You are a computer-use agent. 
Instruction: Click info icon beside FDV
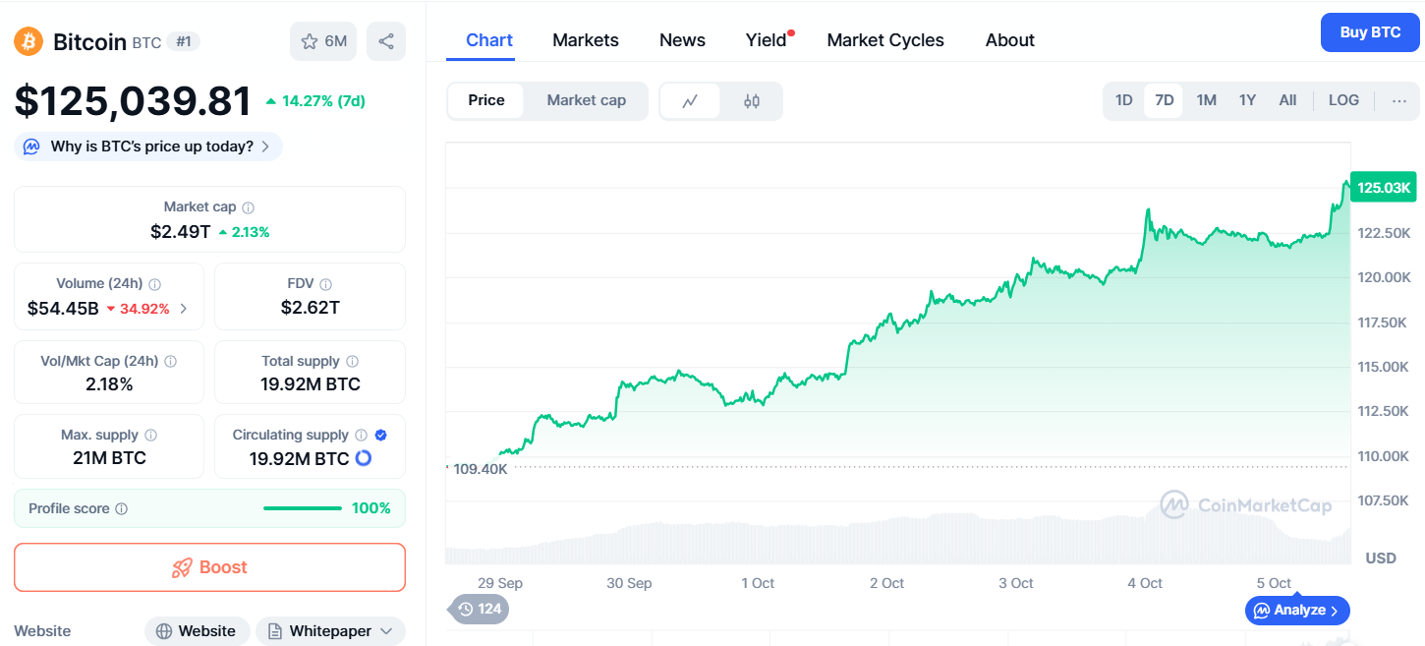click(326, 283)
